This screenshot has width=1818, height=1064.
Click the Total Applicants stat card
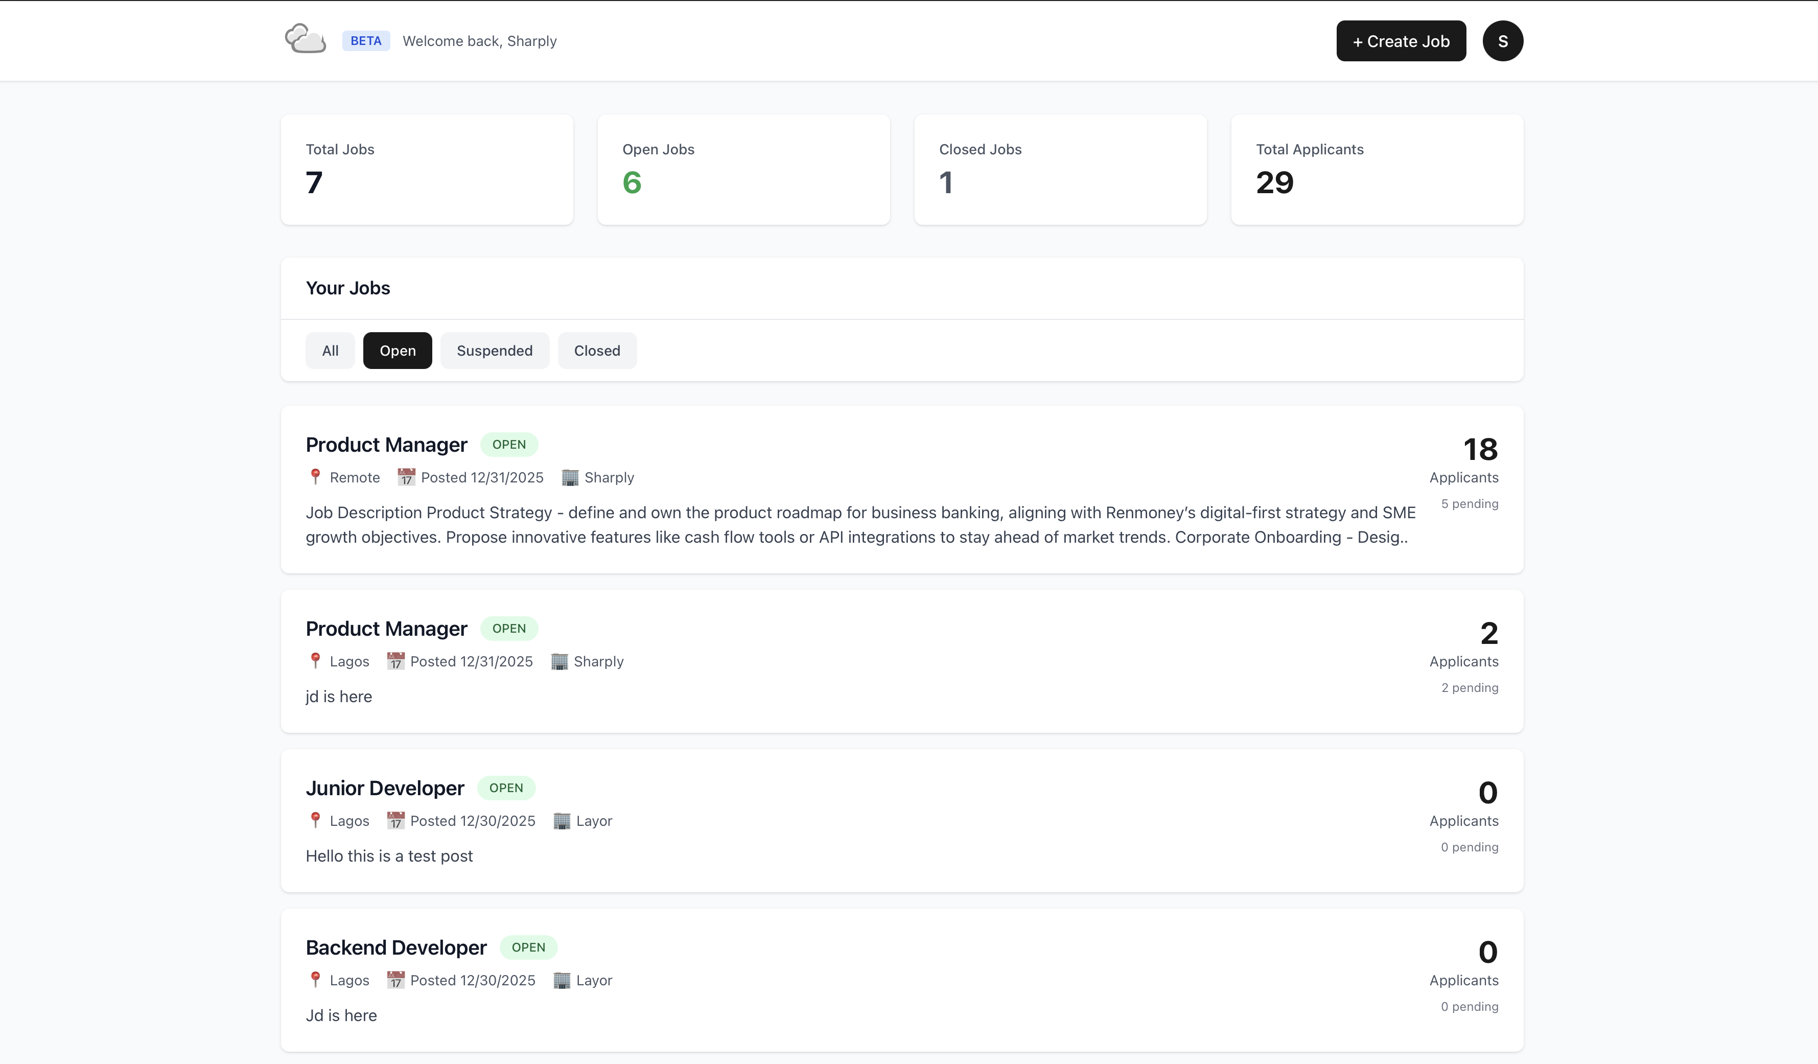tap(1377, 170)
